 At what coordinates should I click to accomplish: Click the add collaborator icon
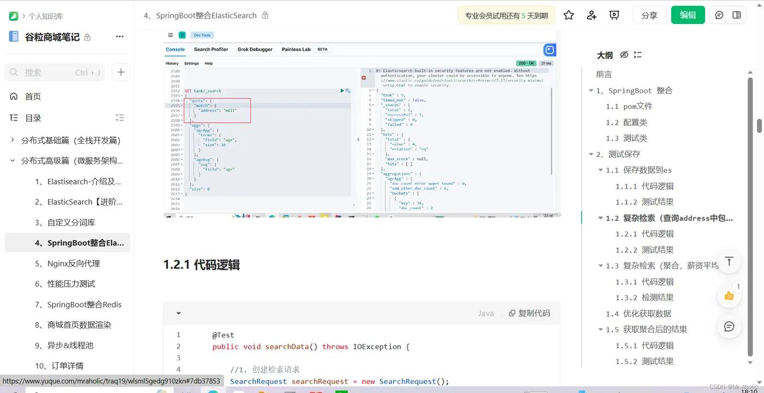pos(592,15)
